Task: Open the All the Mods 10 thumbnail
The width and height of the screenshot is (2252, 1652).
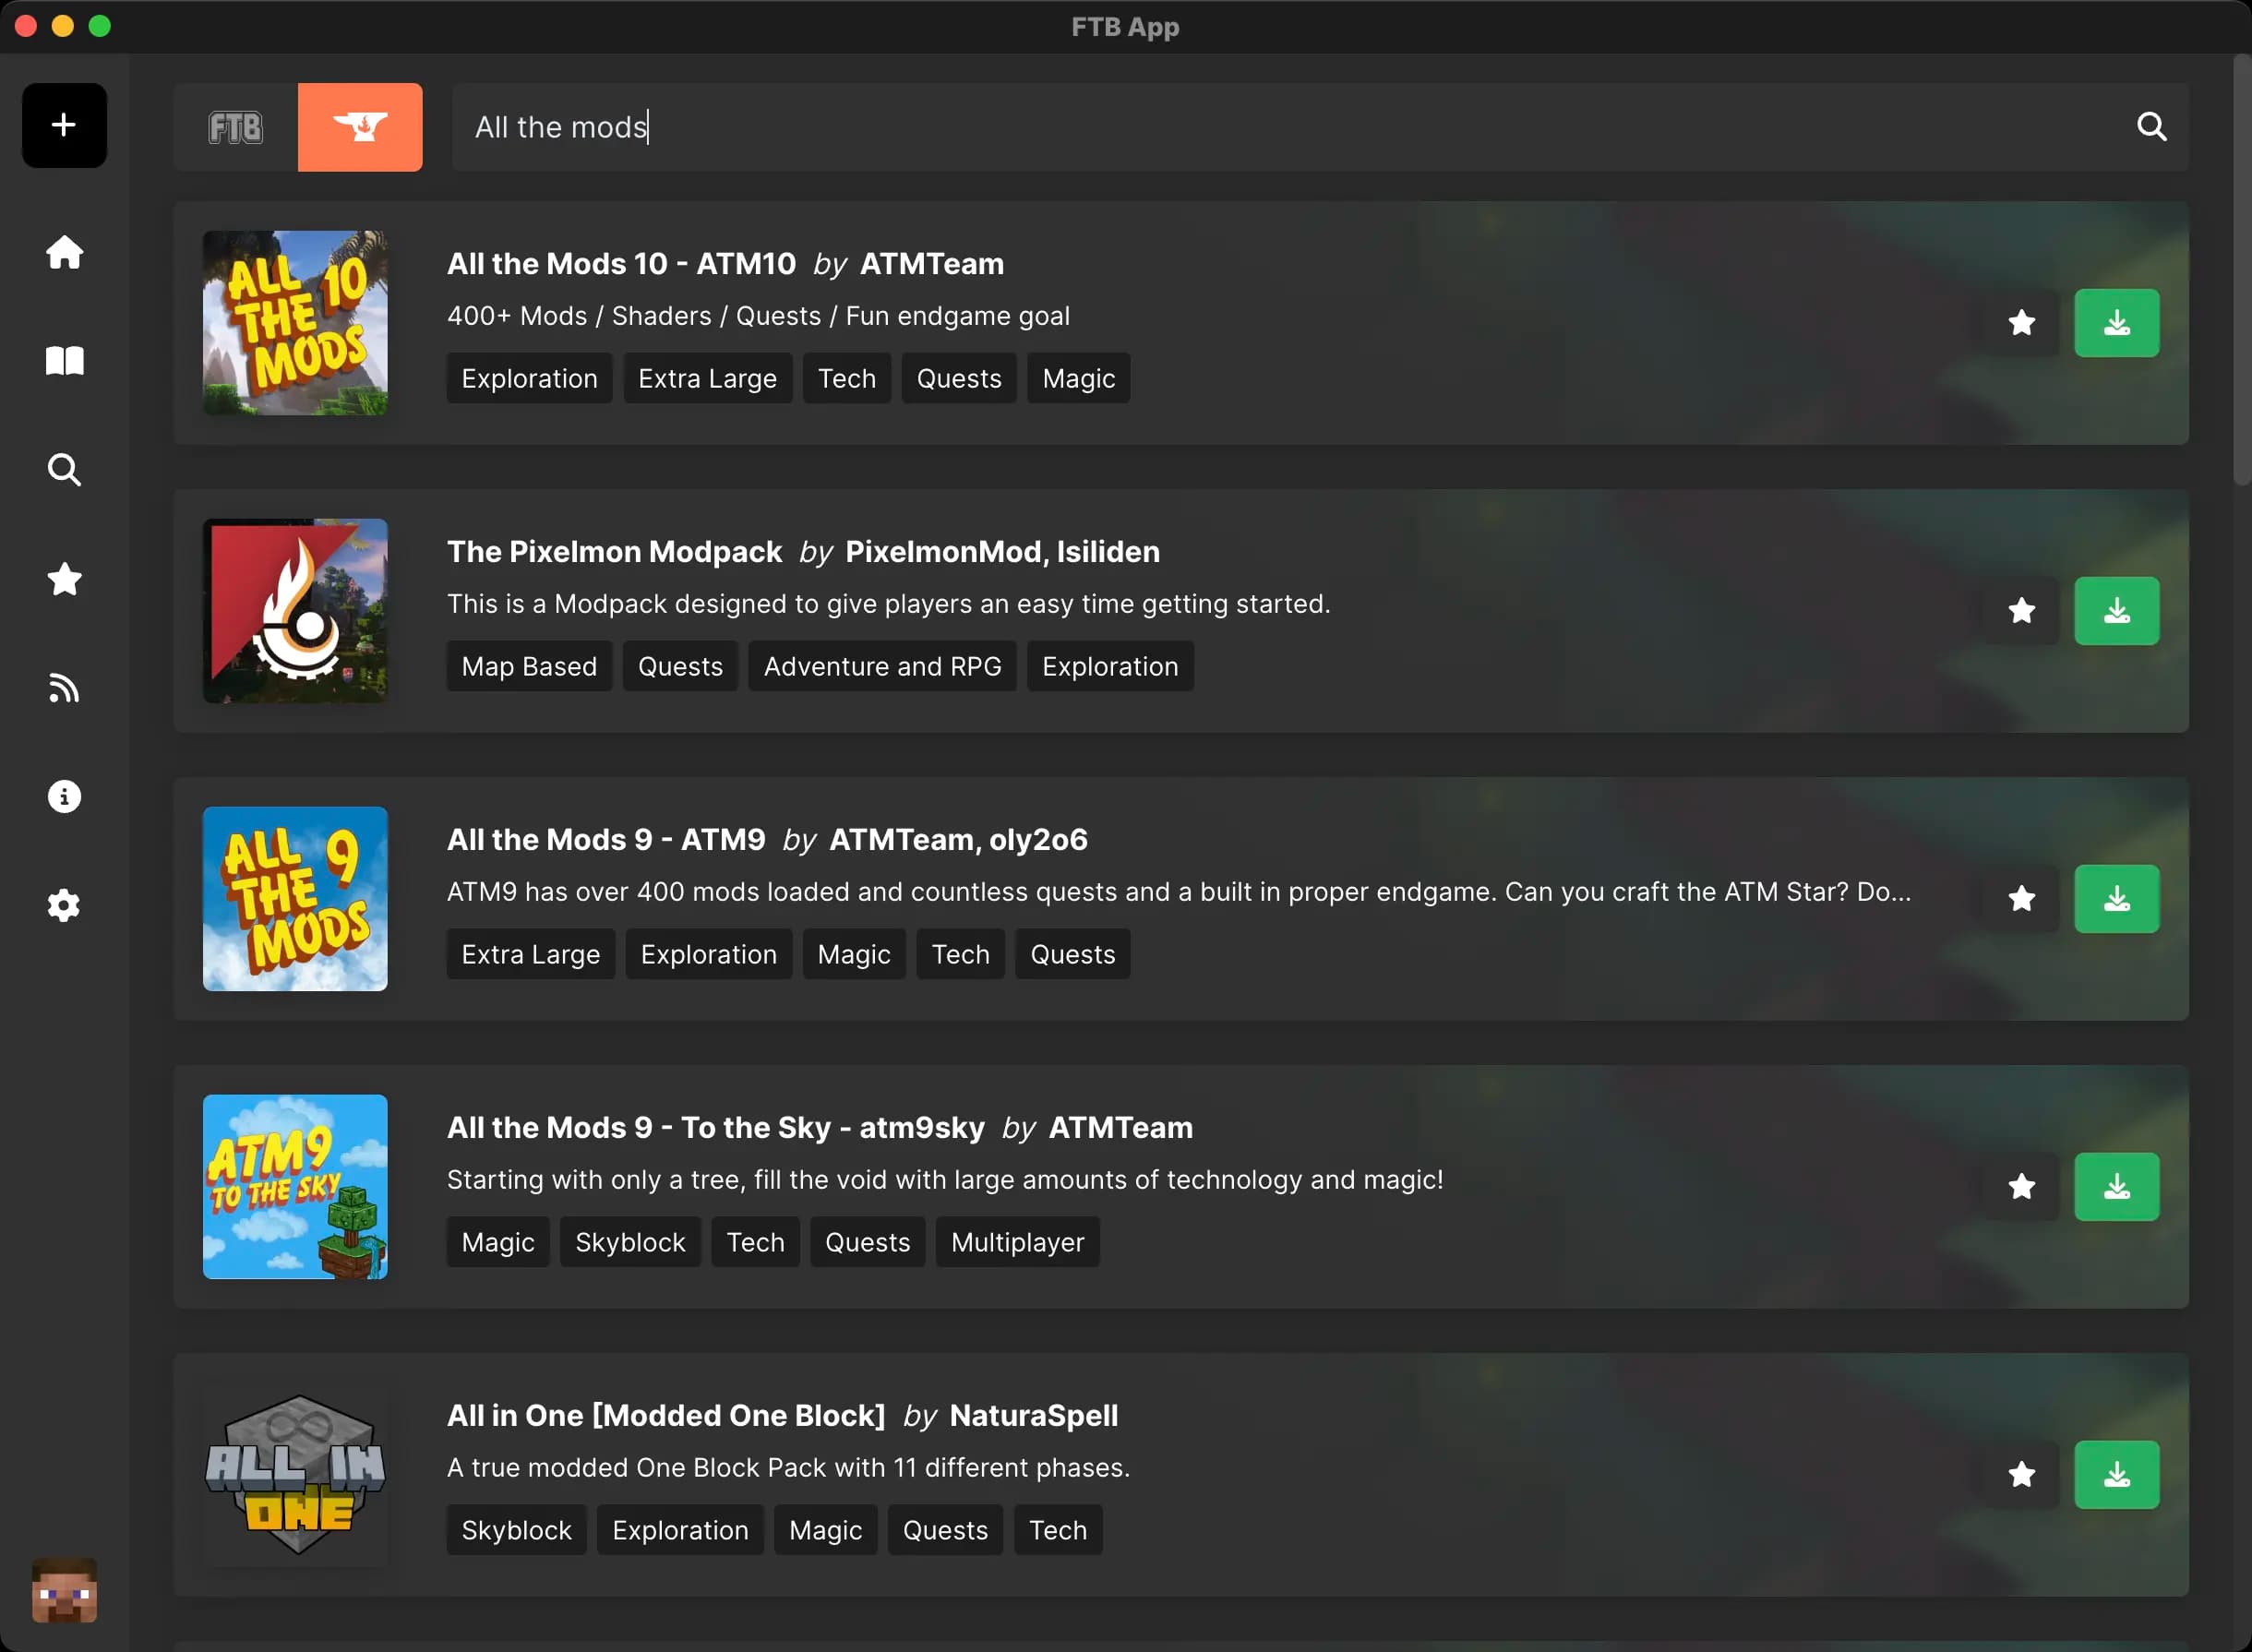Action: coord(295,323)
